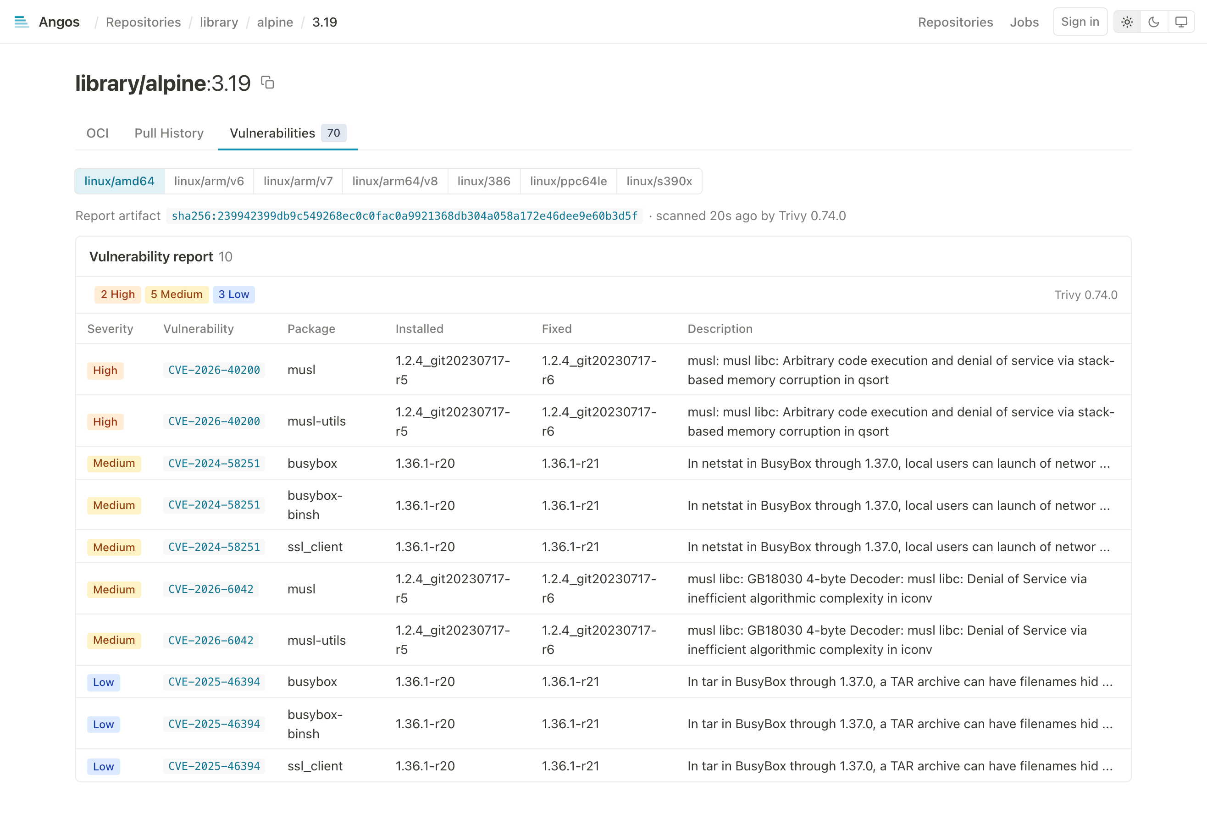Open CVE-2026-6042 for musl-utils
Screen dimensions: 1207x819
pos(211,640)
